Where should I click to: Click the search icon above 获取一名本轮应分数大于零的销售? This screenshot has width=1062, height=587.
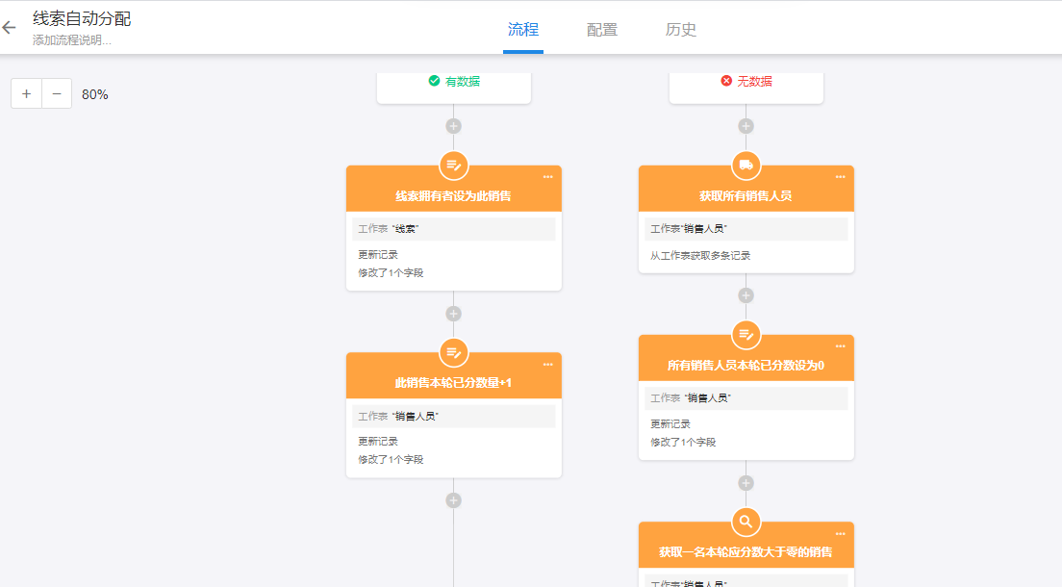click(x=746, y=522)
